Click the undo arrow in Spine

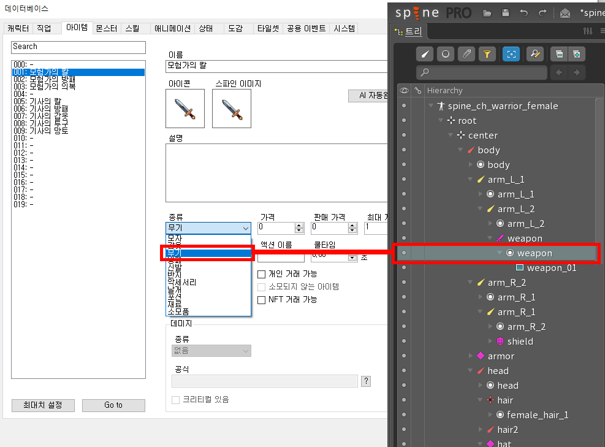click(x=523, y=13)
